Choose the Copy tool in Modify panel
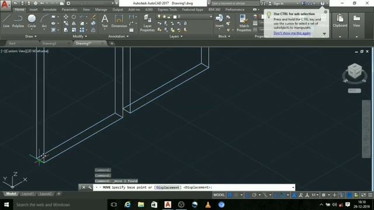This screenshot has height=210, width=374. tap(66, 23)
